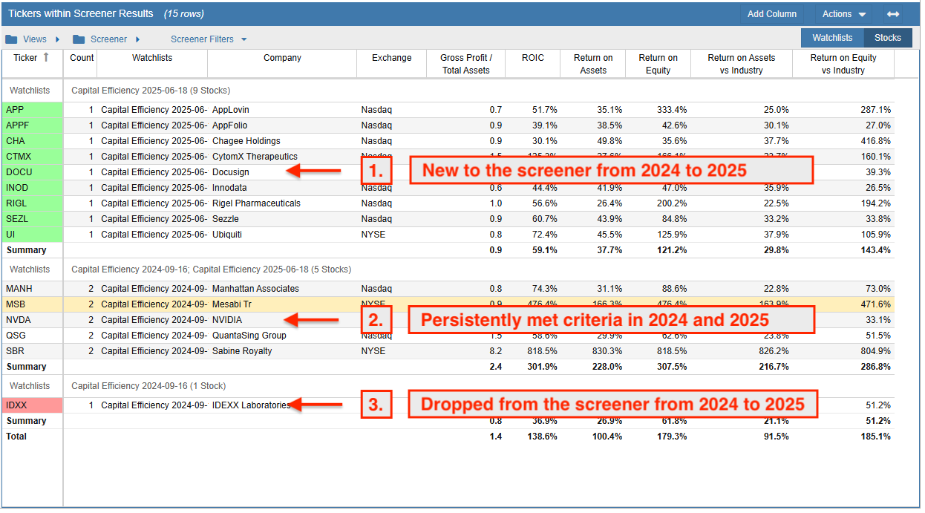Select the QSG ticker cell
Viewport: 925px width, 513px height.
coord(33,336)
